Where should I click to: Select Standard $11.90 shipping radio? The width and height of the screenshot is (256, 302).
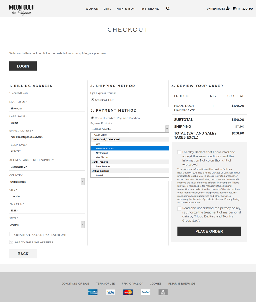pyautogui.click(x=92, y=100)
